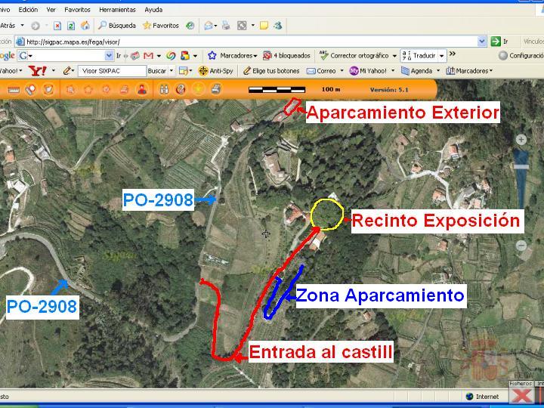Open the Corrector ortográfico dropdown
The width and height of the screenshot is (544, 408).
(359, 55)
